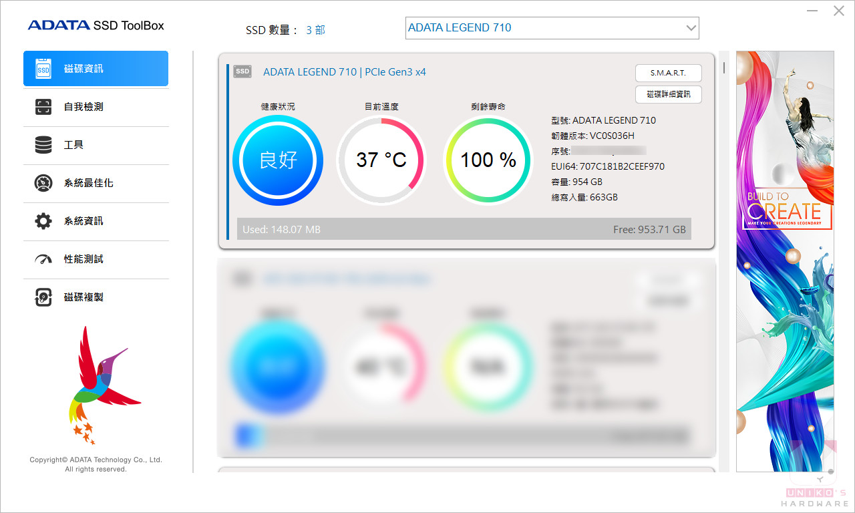Select the 系統資訊 system information icon
The image size is (855, 513).
point(43,221)
